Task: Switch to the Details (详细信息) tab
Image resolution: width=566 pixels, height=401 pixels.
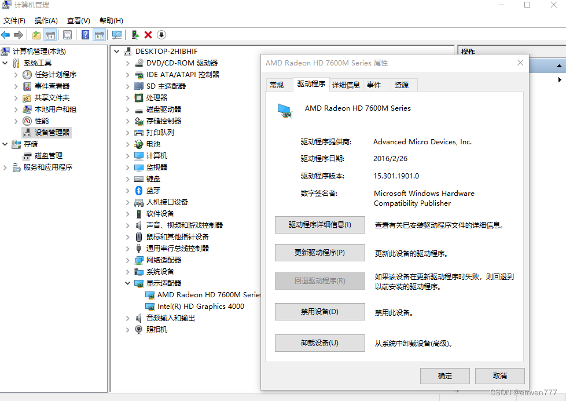Action: pyautogui.click(x=346, y=85)
